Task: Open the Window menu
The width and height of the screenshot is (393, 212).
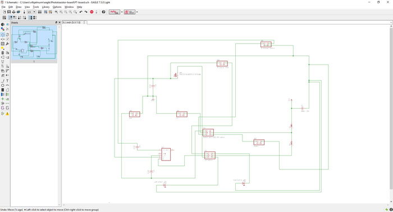Action: click(x=69, y=7)
